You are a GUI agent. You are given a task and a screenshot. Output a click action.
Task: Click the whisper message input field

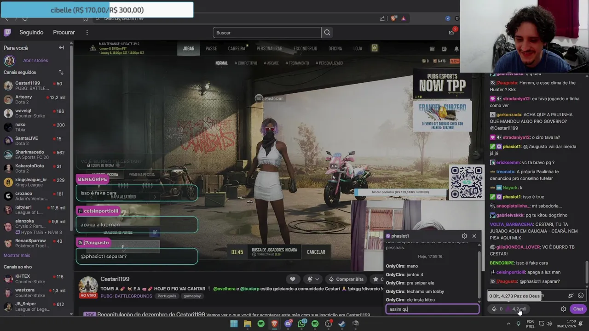(x=432, y=309)
